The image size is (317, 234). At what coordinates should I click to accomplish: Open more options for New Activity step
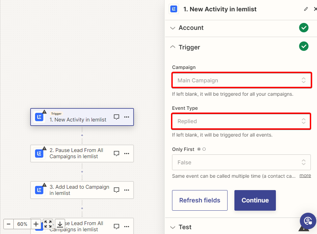(x=126, y=117)
